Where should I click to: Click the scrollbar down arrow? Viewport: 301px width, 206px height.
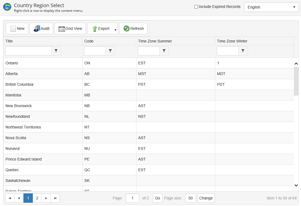coord(296,185)
